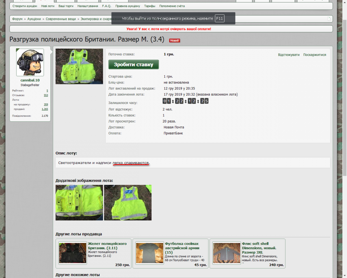
Task: Open Пополнение счёта in the menu
Action: coord(172,6)
